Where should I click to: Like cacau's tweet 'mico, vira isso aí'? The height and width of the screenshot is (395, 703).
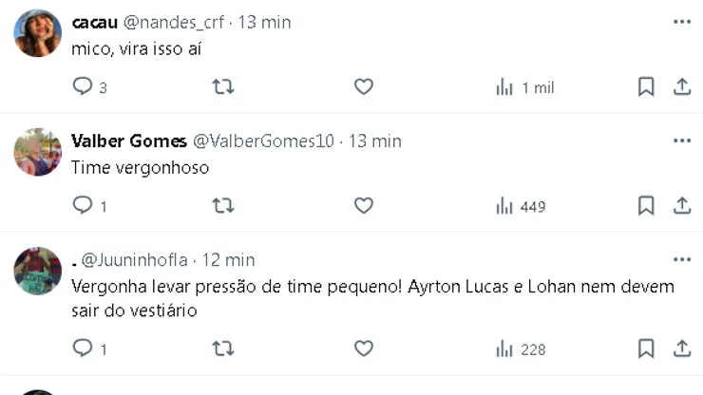[364, 87]
